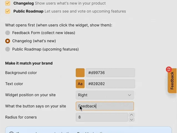The image size is (177, 133).
Task: Click the Public Roadmap label text
Action: pos(28,11)
